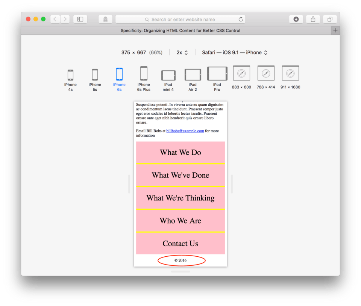Minimize the window with the yellow button
The image size is (361, 306).
pyautogui.click(x=36, y=19)
